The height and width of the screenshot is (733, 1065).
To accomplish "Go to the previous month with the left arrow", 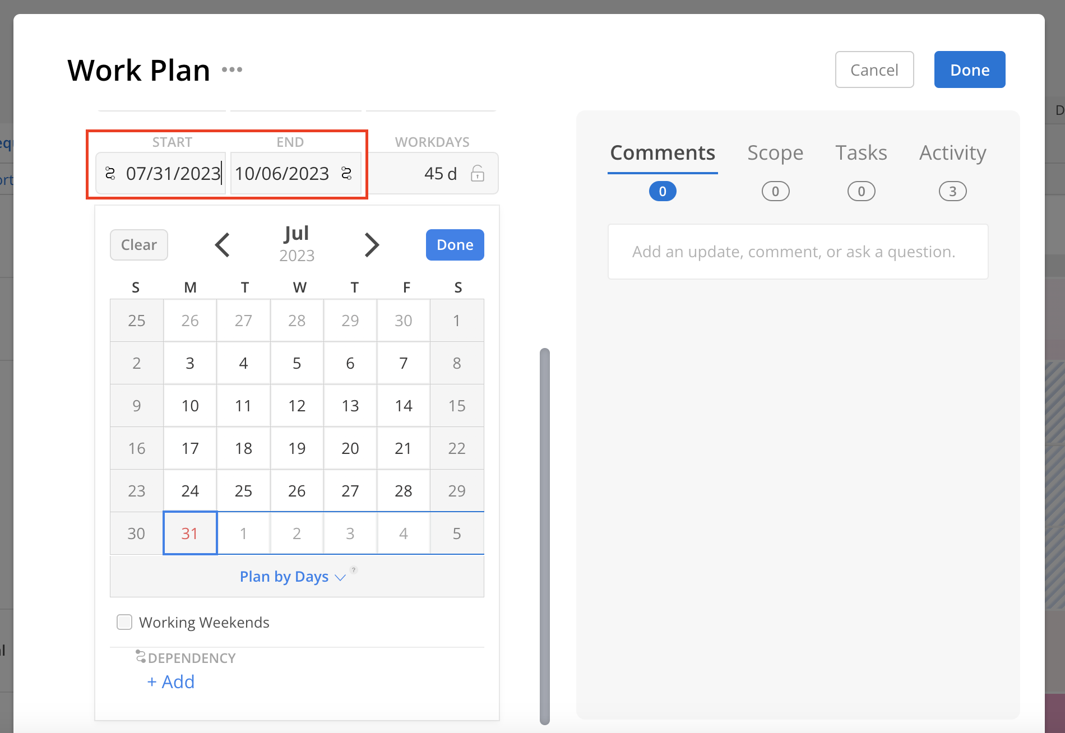I will pyautogui.click(x=222, y=245).
